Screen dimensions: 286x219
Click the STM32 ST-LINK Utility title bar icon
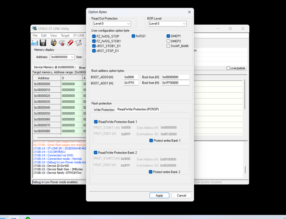coord(34,28)
